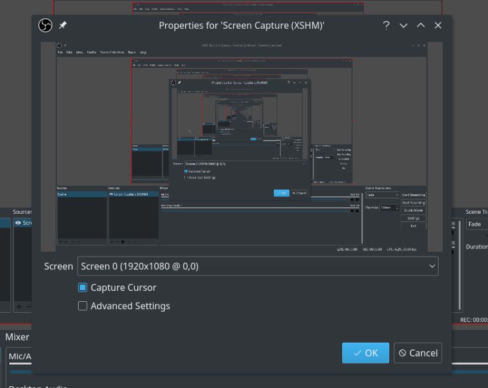Click the down chevron in the dialog title bar
This screenshot has width=488, height=388.
pyautogui.click(x=403, y=26)
